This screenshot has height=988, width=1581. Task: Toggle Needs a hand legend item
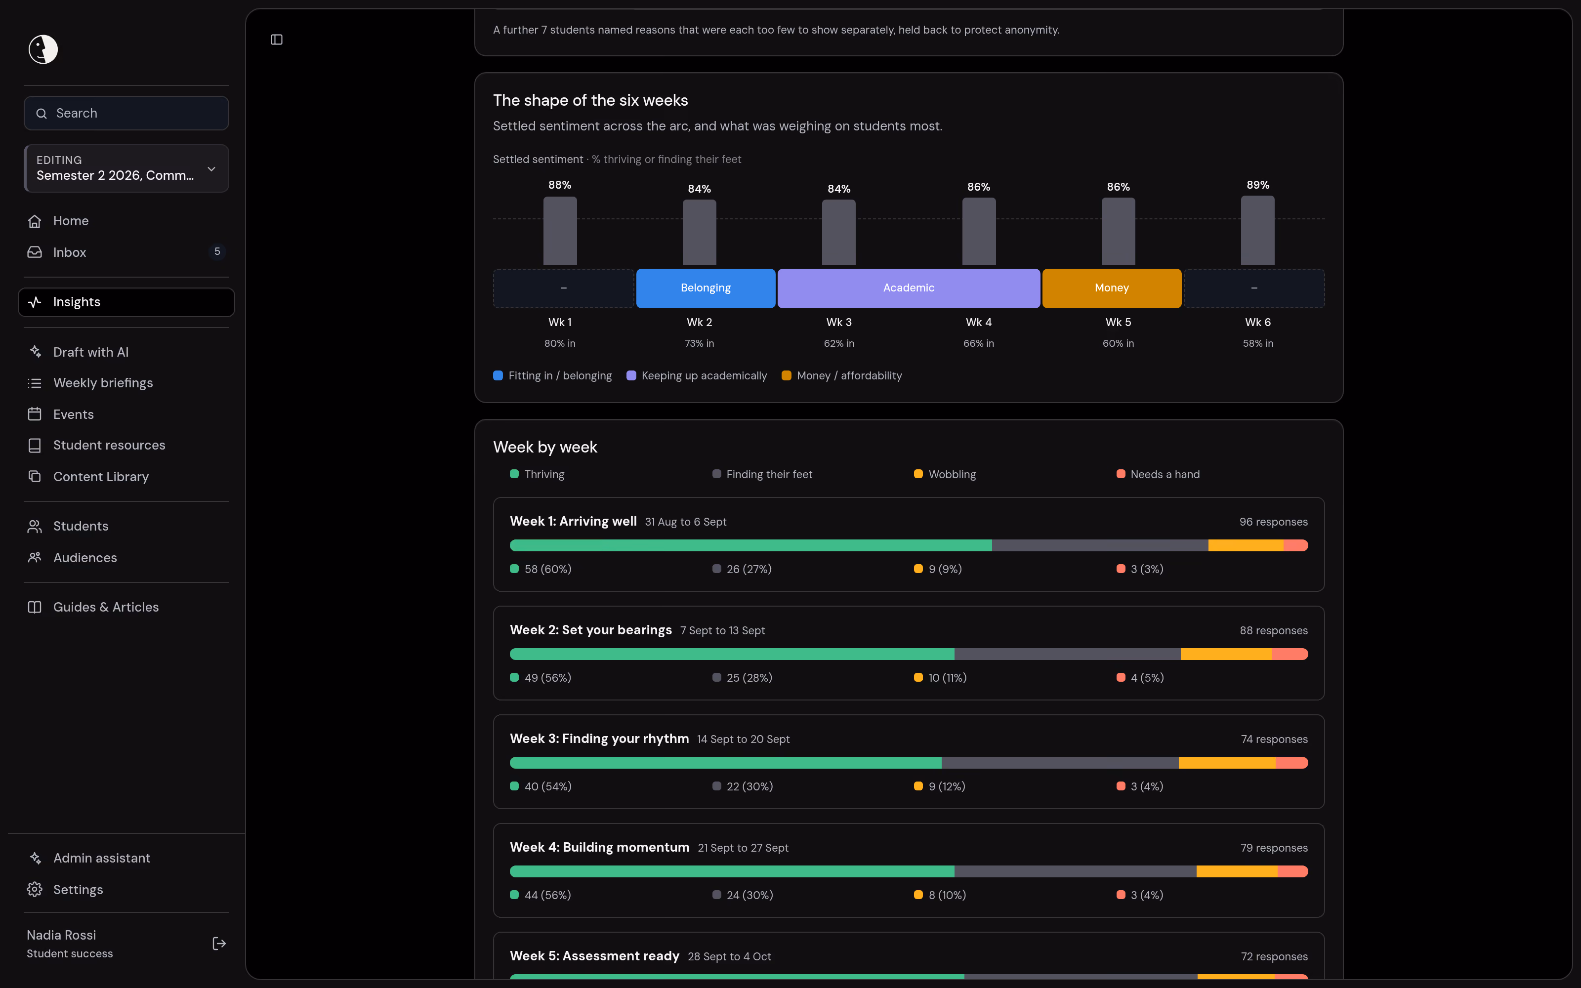coord(1158,474)
